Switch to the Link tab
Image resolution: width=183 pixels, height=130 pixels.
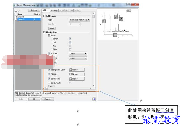[x=77, y=10]
